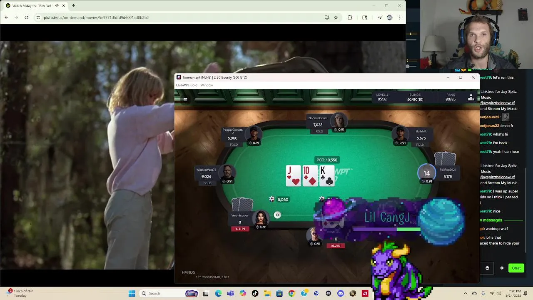Open File Explorer from taskbar

click(267, 294)
